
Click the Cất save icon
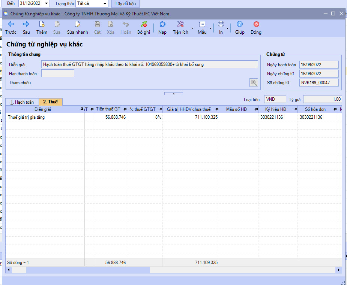click(98, 24)
